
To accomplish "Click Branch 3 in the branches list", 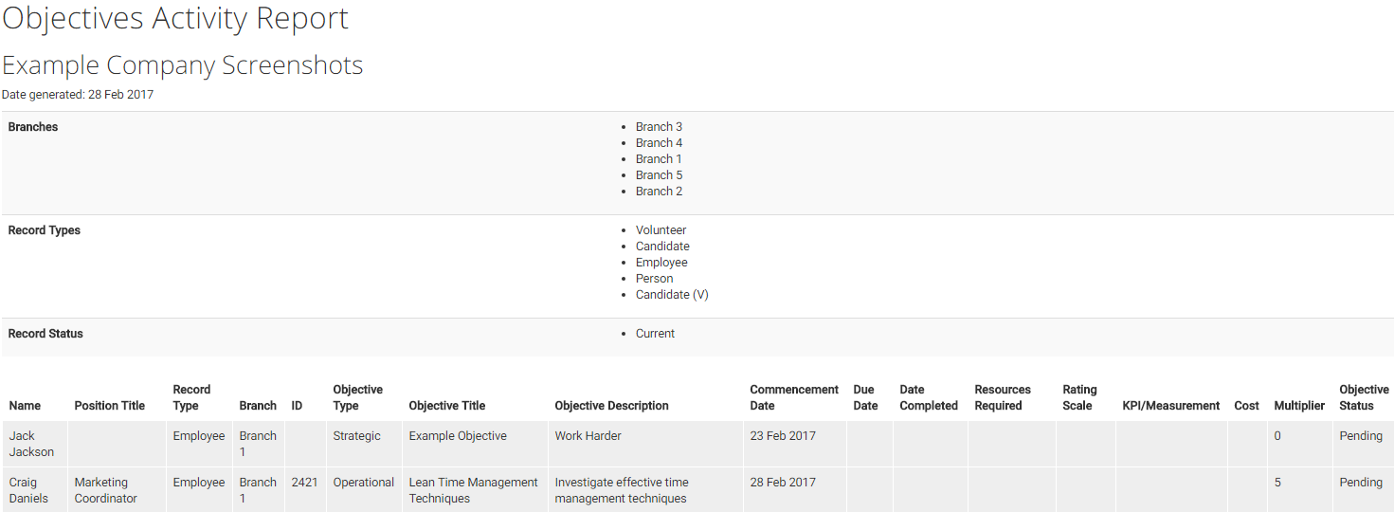I will pos(659,127).
